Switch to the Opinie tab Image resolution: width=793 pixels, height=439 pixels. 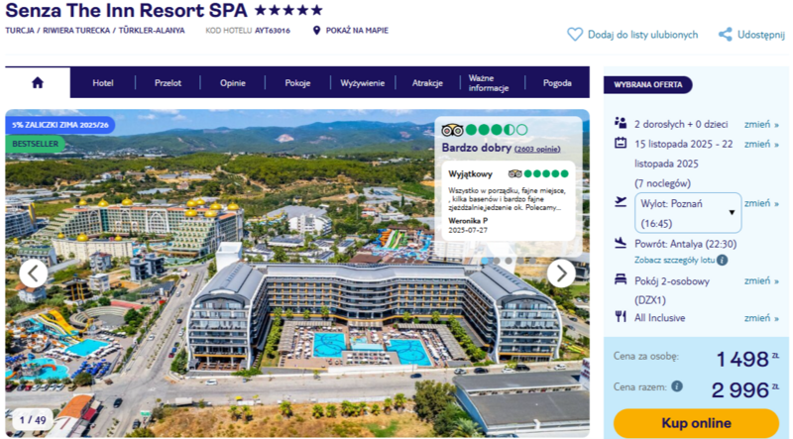click(x=233, y=83)
